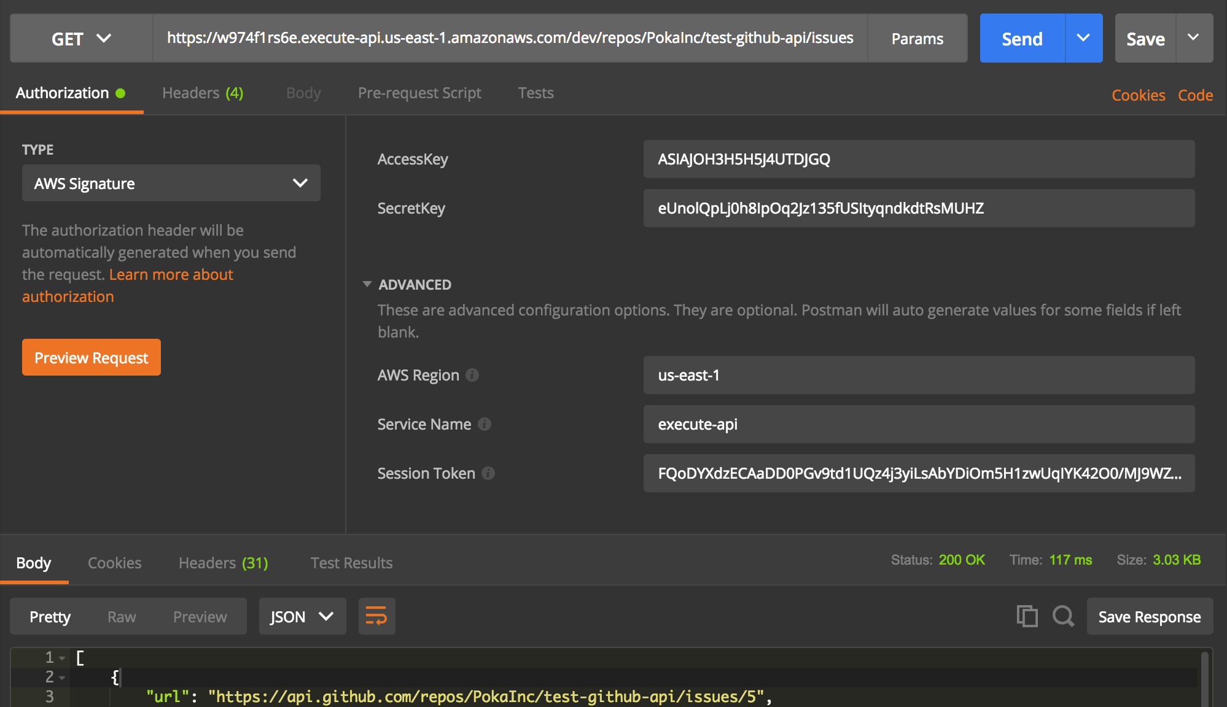Click the 117 ms time value

(1070, 560)
